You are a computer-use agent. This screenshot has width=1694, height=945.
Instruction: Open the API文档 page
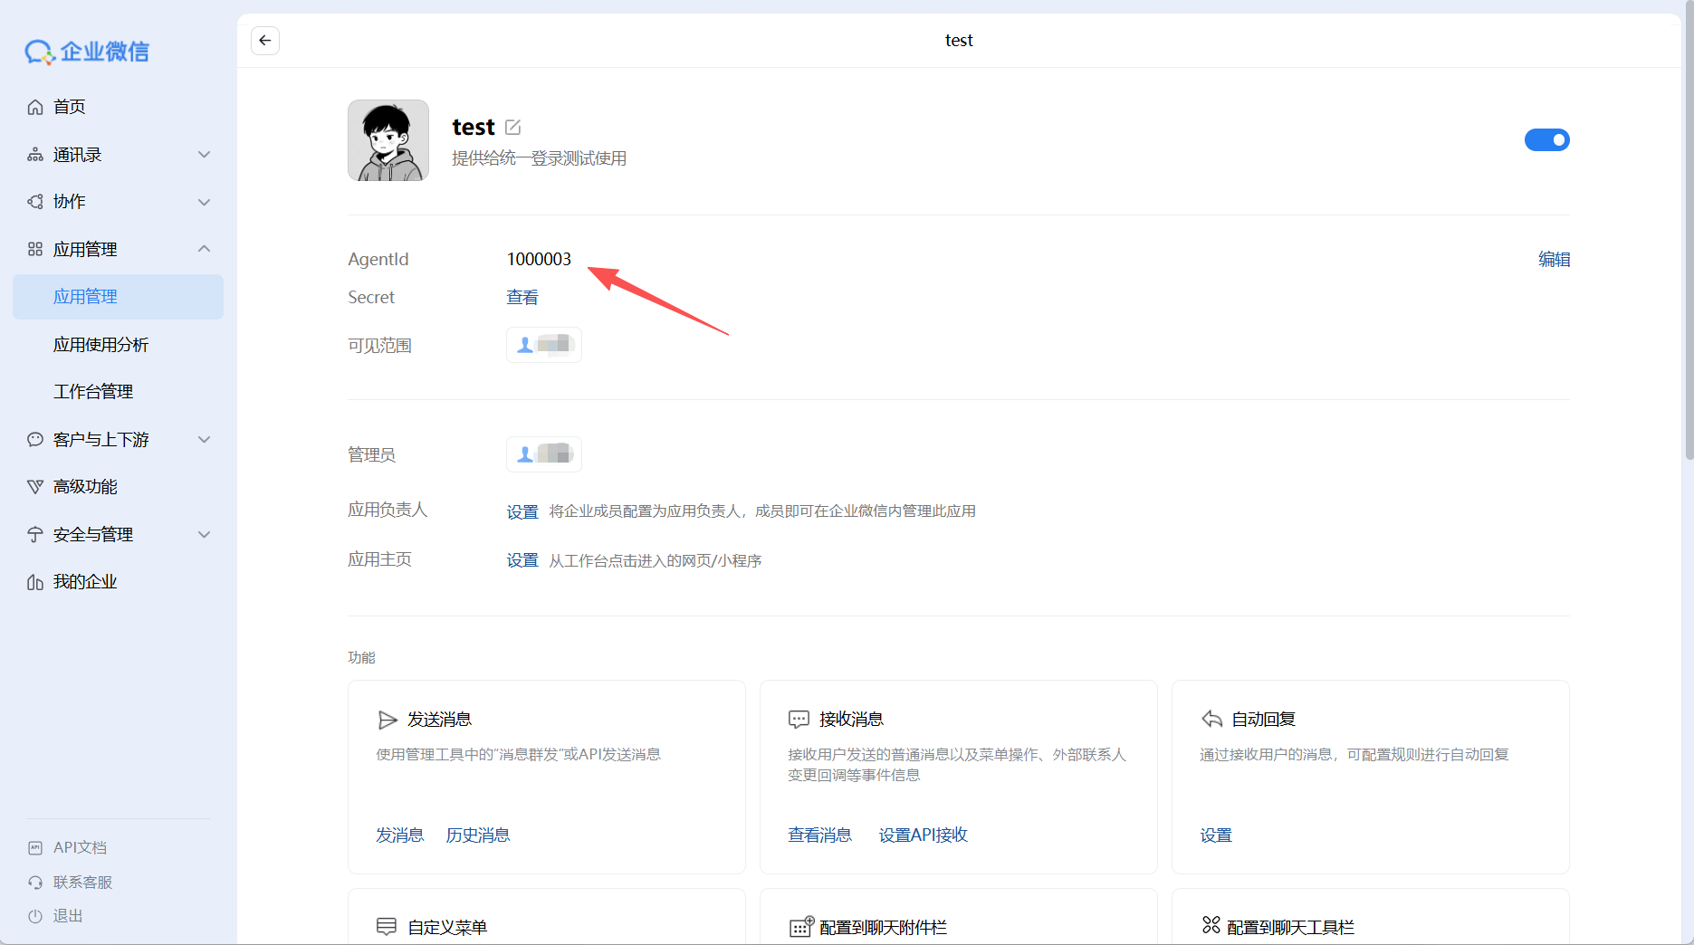79,846
